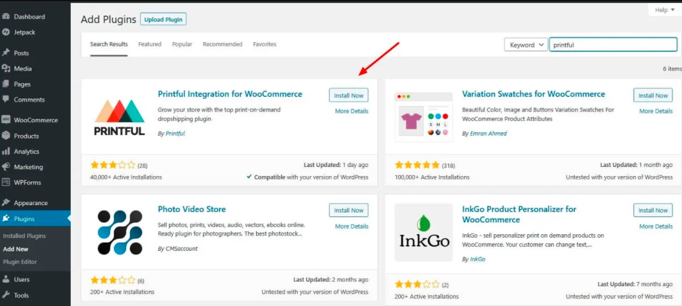Click the Printful plugin logo thumbnail

pos(120,117)
